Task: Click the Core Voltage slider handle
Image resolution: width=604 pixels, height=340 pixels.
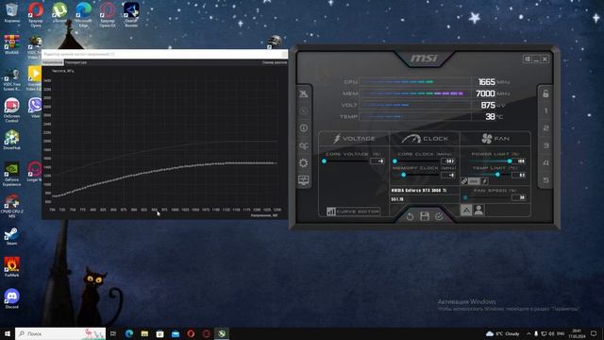Action: coord(324,161)
